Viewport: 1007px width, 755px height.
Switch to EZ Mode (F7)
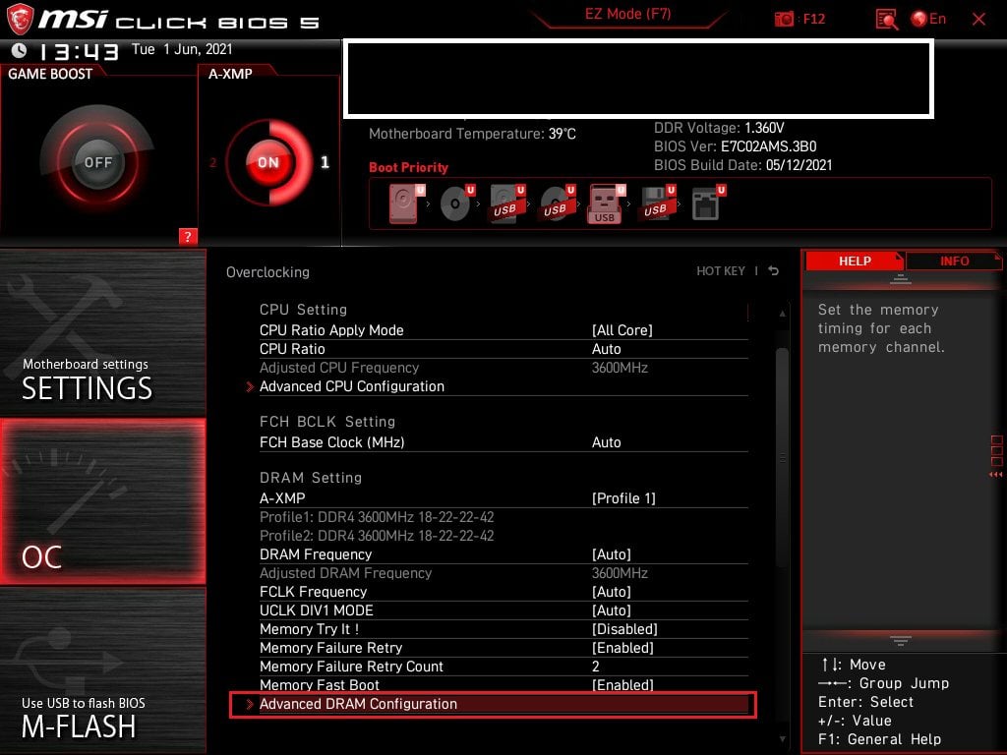click(x=627, y=14)
